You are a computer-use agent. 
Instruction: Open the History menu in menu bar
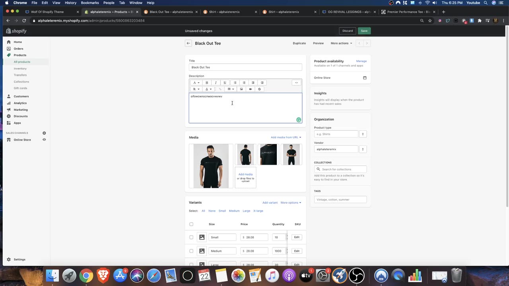[70, 3]
